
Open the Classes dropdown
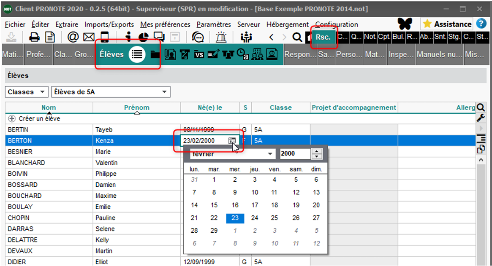coord(27,92)
